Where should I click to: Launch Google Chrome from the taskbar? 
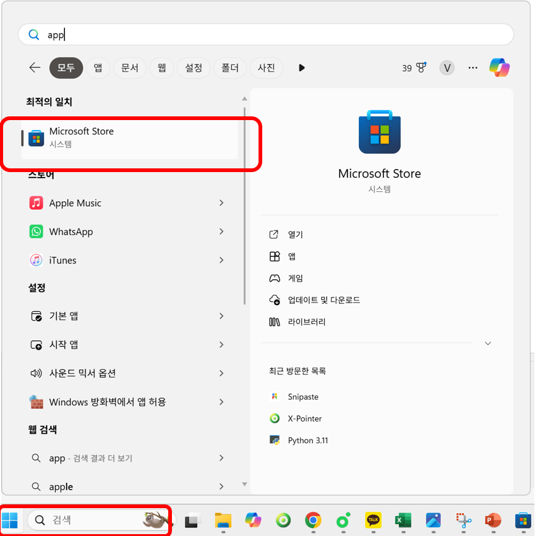tap(314, 521)
